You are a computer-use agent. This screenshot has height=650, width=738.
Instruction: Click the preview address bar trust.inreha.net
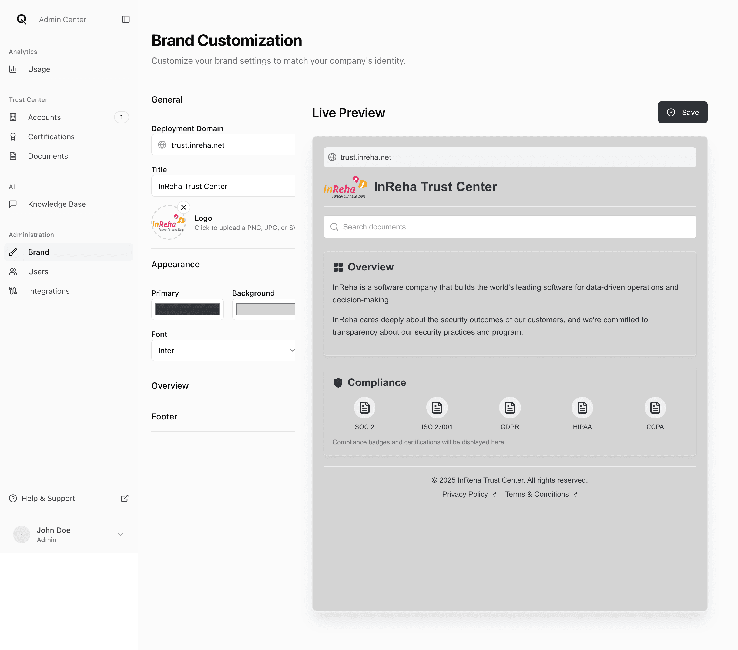pyautogui.click(x=510, y=157)
